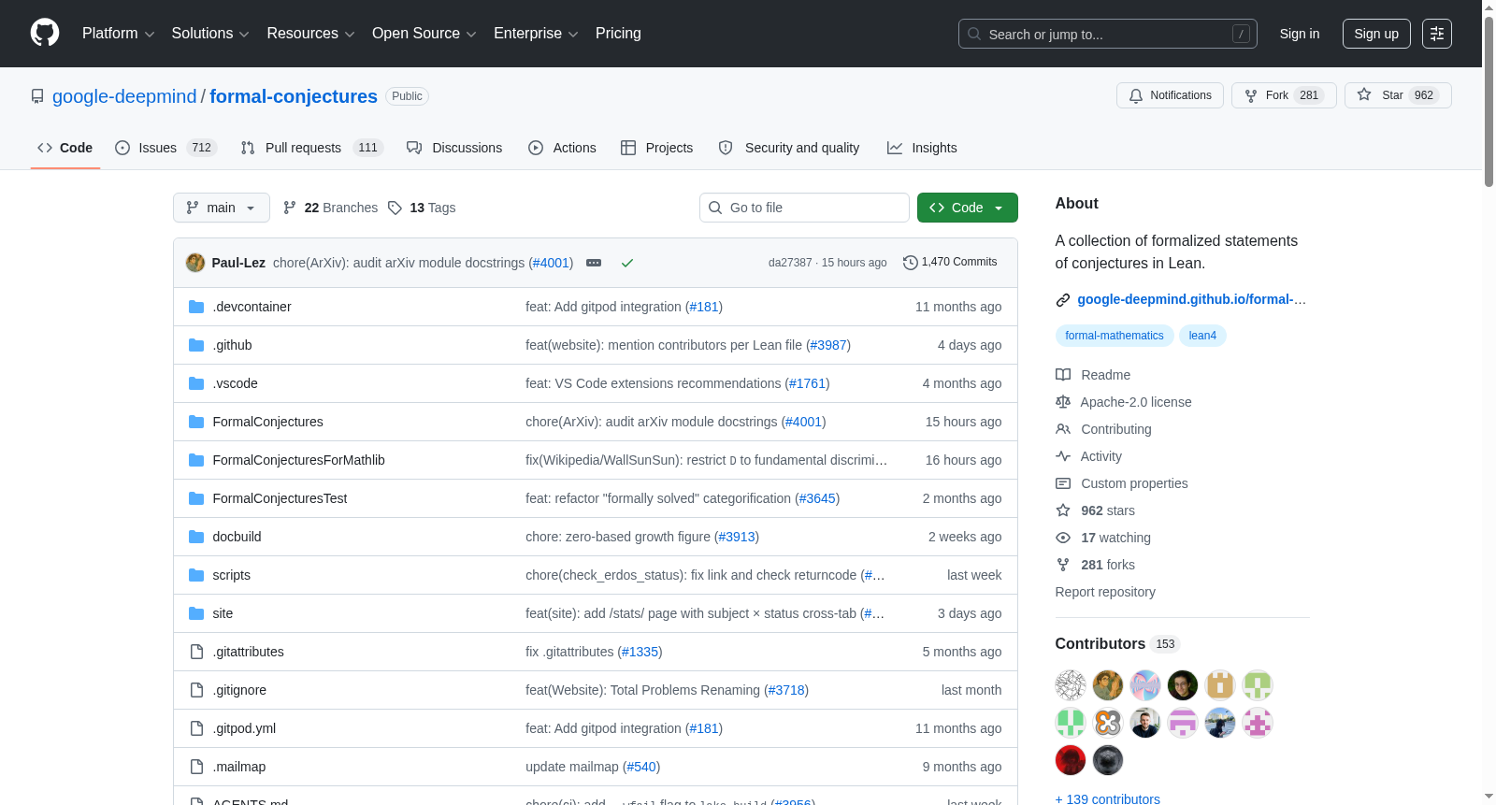Open the Security and quality tab
The image size is (1496, 805).
click(x=789, y=148)
